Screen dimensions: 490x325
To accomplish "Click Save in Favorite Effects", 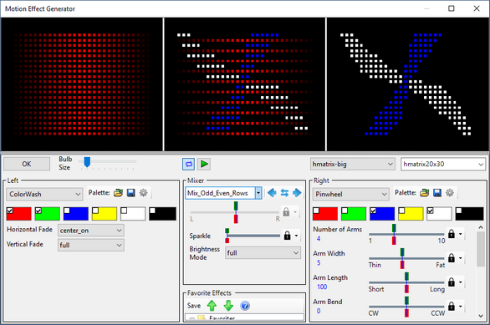I will (x=194, y=306).
